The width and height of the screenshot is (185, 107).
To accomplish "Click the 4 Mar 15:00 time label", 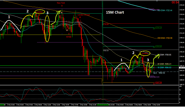I will click(65, 105).
